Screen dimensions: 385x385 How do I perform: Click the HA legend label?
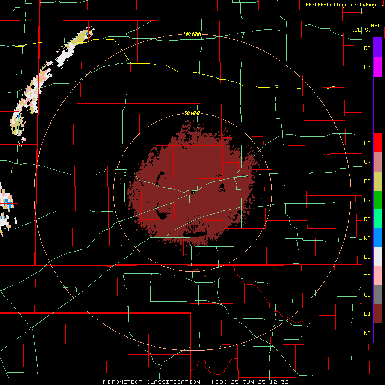[x=367, y=143]
